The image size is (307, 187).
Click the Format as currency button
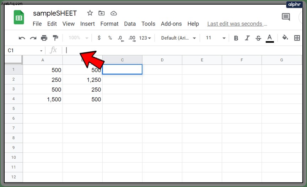tap(99, 38)
